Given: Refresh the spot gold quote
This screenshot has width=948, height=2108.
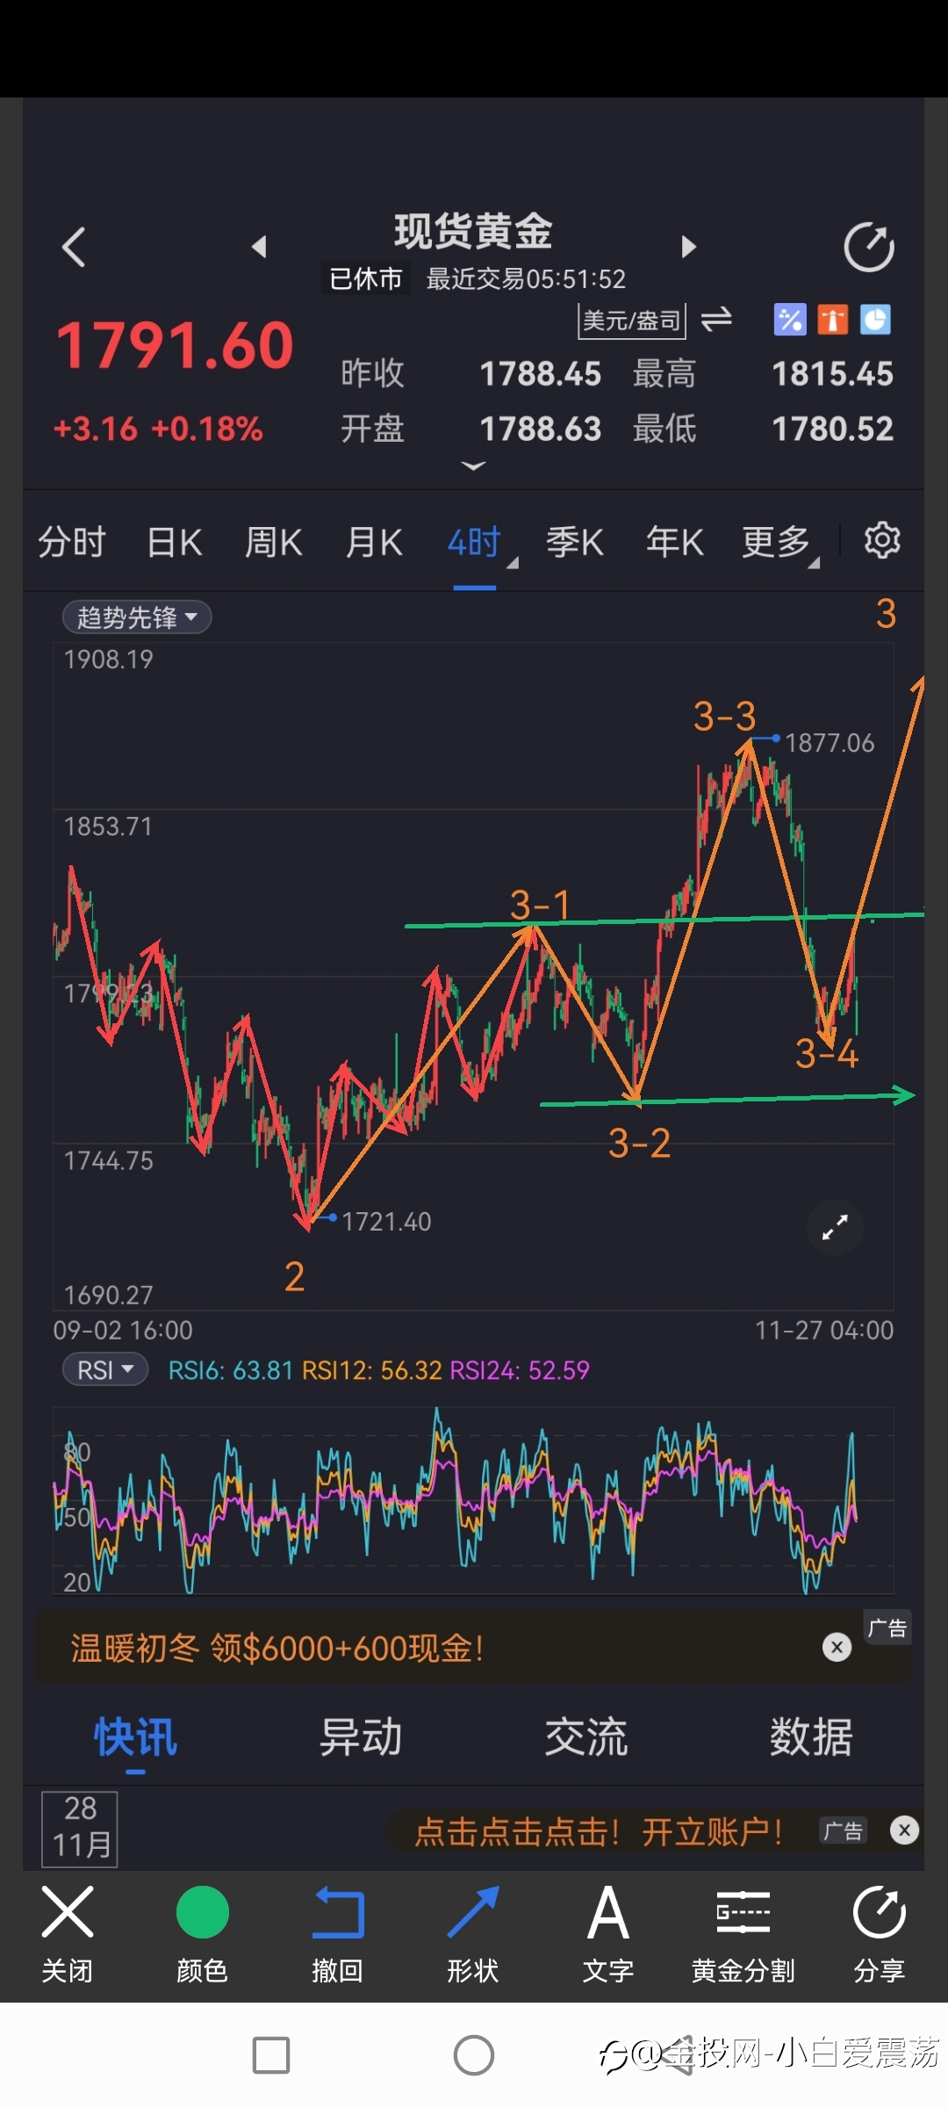Looking at the screenshot, I should tap(869, 248).
